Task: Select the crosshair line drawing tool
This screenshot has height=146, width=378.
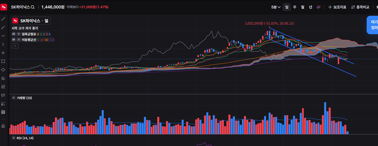Action: tap(3, 53)
